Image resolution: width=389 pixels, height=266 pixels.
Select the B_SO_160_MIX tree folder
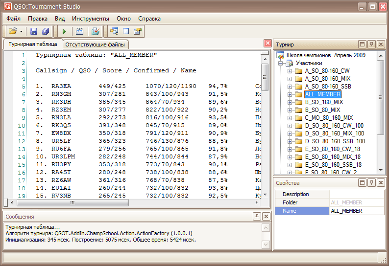[x=324, y=102]
